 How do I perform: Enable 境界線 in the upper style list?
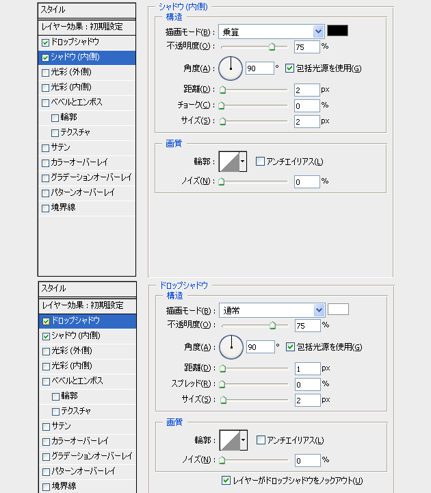pos(46,208)
